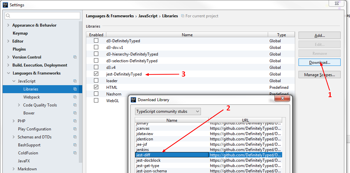The width and height of the screenshot is (350, 173).
Task: Click the search magnifier icon in settings
Action: click(8, 16)
